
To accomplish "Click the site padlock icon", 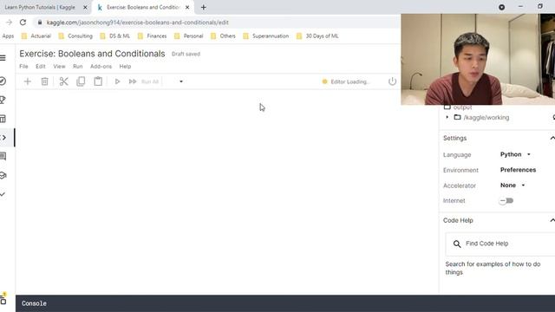I will pyautogui.click(x=40, y=23).
